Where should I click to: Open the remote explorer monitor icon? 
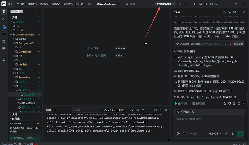(x=4, y=49)
